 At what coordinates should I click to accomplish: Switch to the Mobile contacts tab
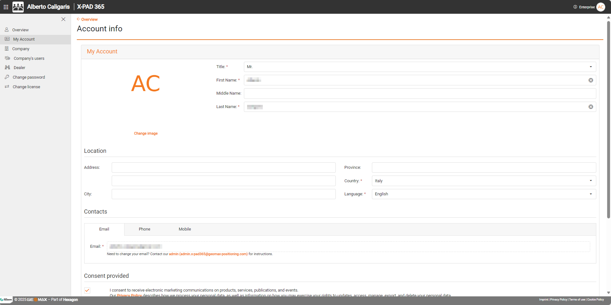(185, 229)
